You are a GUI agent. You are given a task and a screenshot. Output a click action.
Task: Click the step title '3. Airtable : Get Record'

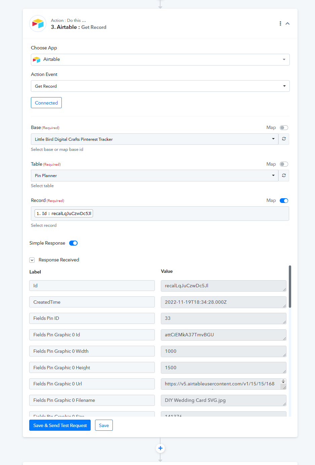pos(79,27)
